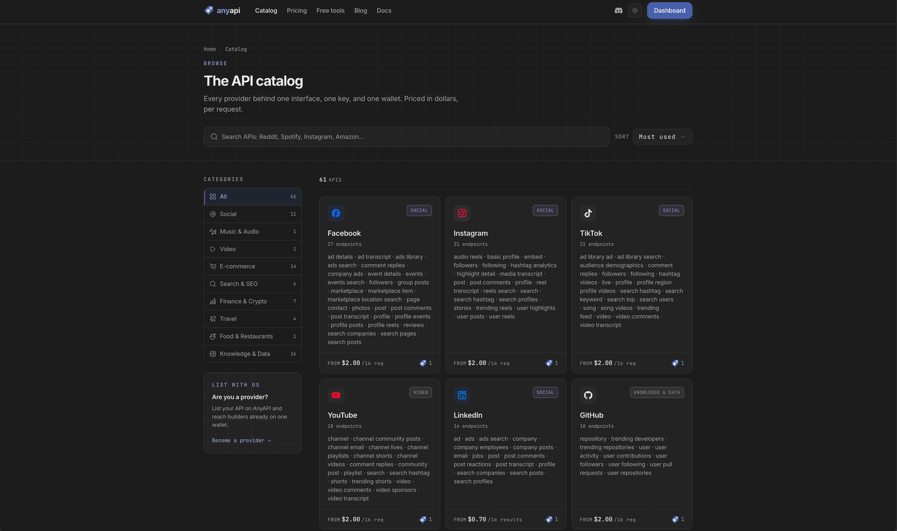Click provider rocket icon on GitHub card footer

point(674,520)
